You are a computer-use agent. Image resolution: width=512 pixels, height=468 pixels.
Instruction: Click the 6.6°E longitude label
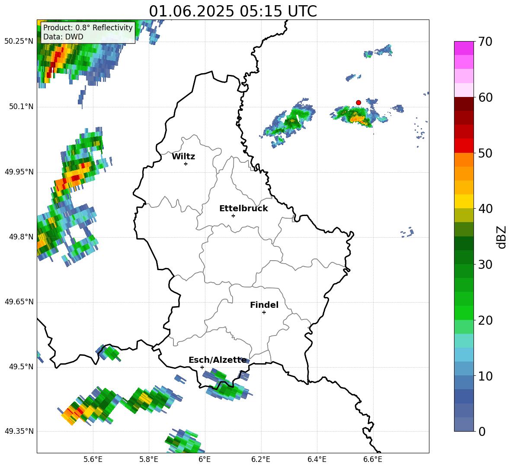tap(373, 459)
